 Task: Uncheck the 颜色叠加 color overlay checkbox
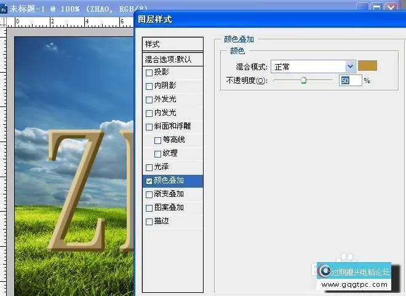pyautogui.click(x=149, y=181)
